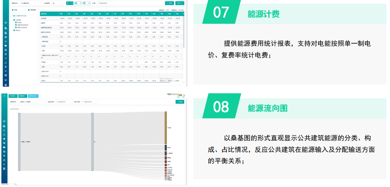The width and height of the screenshot is (390, 187).
Task: Open the energy type dropdown showing 电
Action: click(58, 3)
